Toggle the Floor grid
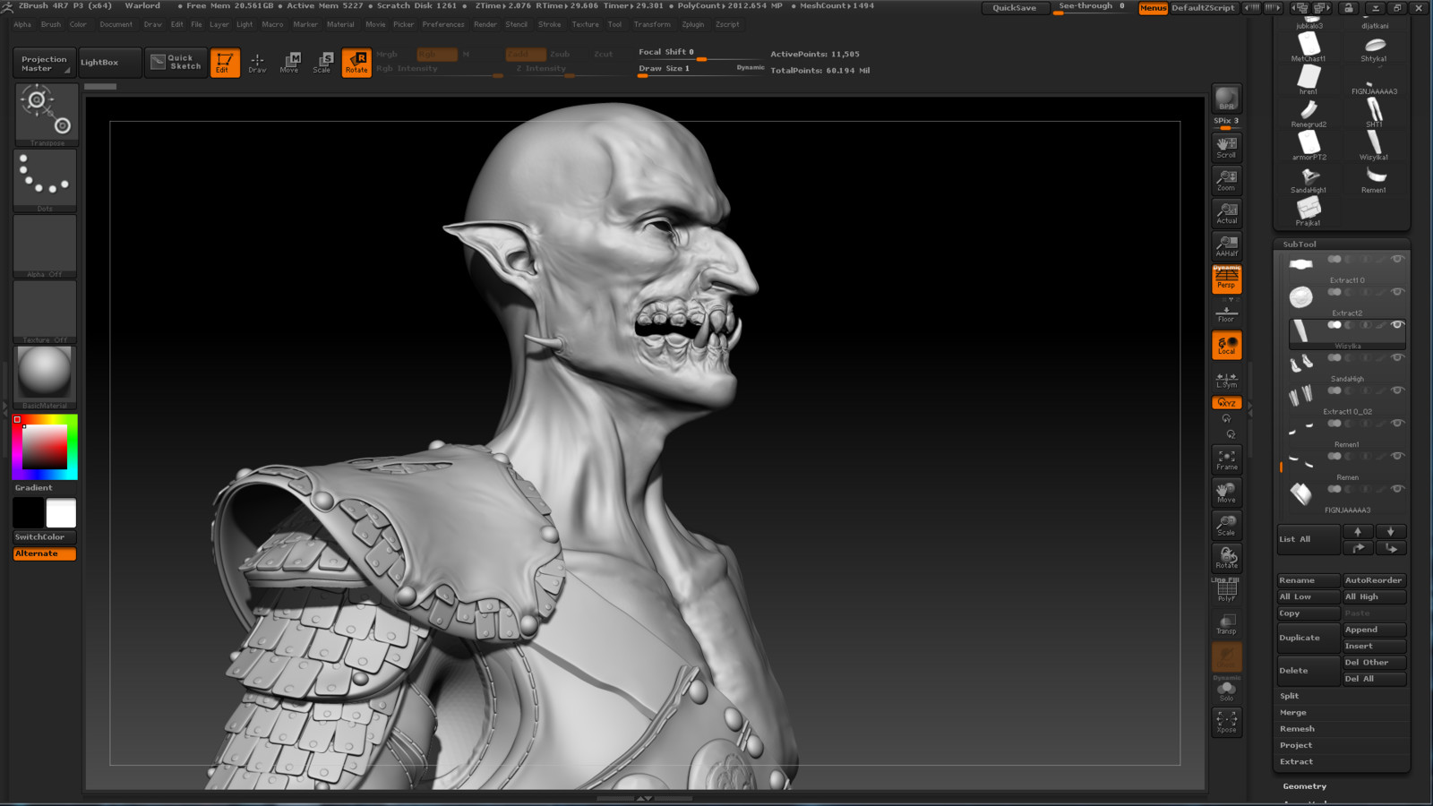The width and height of the screenshot is (1433, 806). pos(1226,314)
